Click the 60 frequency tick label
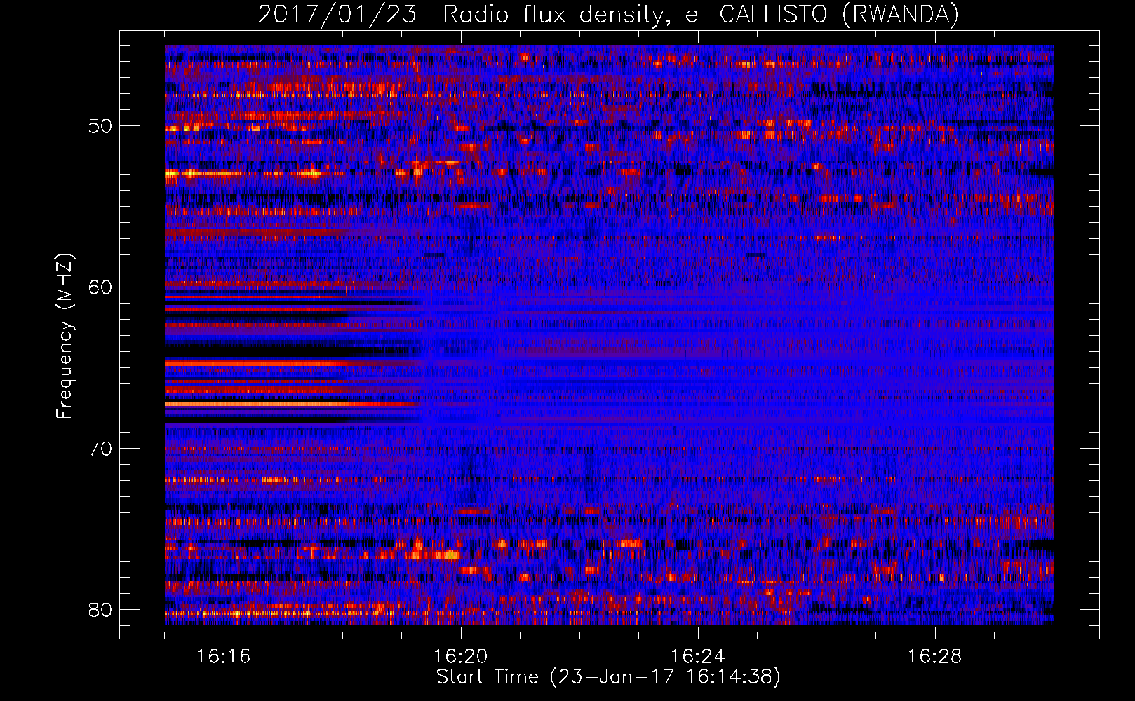This screenshot has width=1135, height=701. coord(100,287)
